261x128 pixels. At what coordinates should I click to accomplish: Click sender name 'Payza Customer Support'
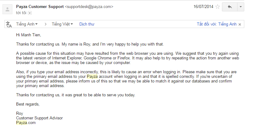(x=40, y=6)
